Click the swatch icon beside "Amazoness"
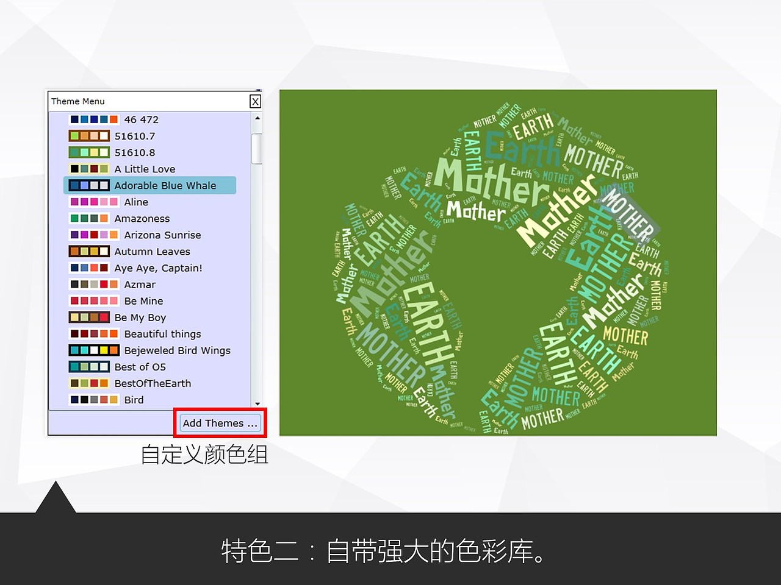Image resolution: width=781 pixels, height=585 pixels. (x=89, y=218)
